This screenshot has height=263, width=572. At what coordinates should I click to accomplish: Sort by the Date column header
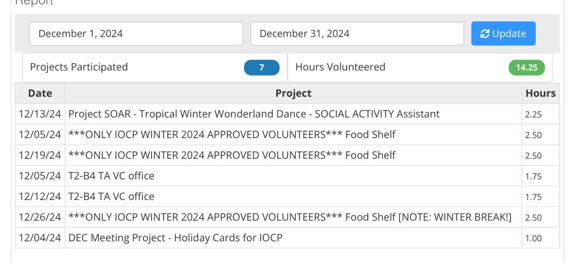pos(40,93)
